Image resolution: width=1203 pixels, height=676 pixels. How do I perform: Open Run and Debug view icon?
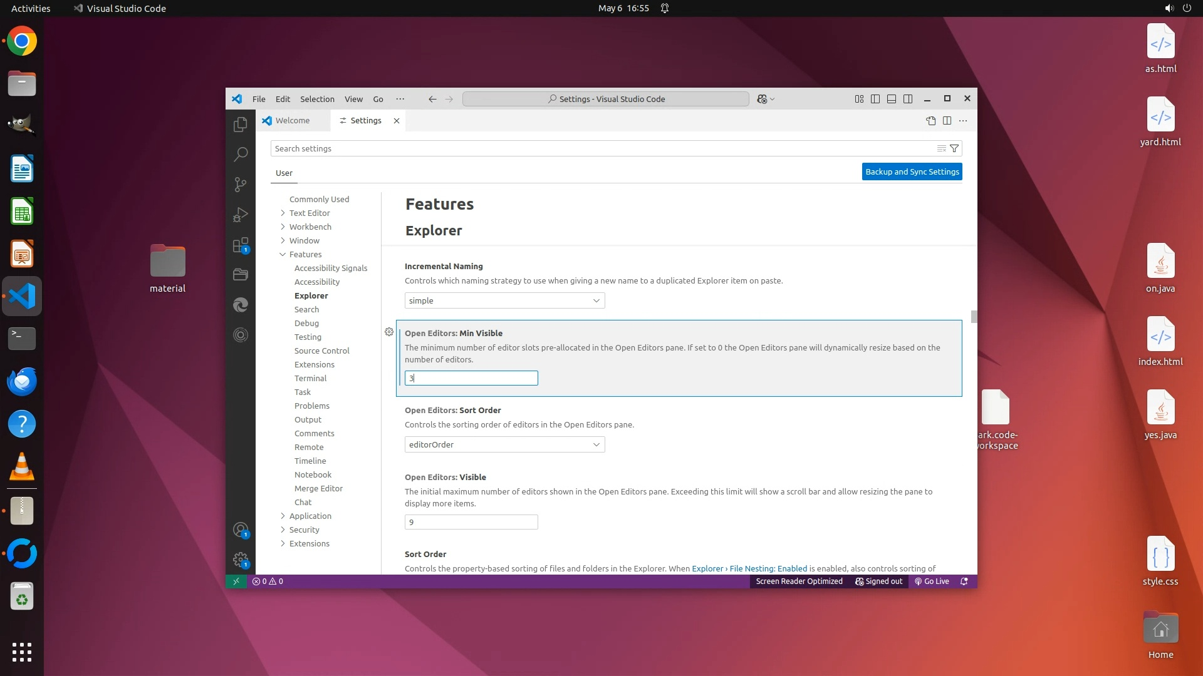click(241, 215)
